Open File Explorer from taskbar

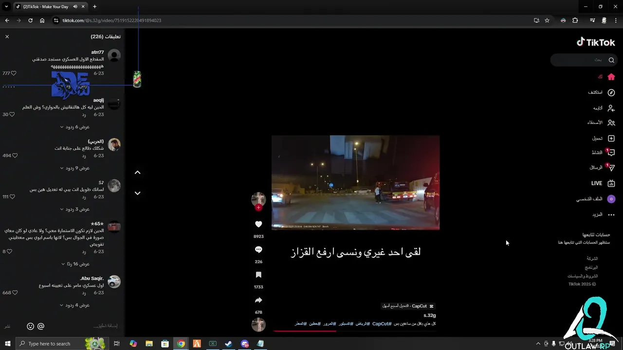(149, 344)
